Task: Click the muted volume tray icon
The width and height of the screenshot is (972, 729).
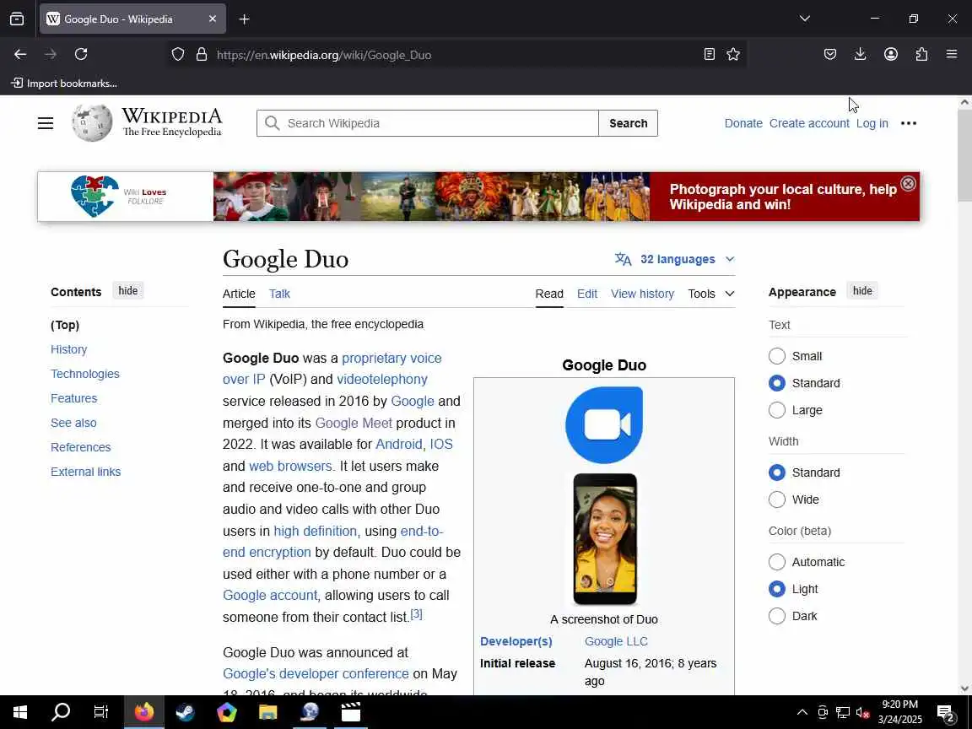Action: [x=862, y=712]
